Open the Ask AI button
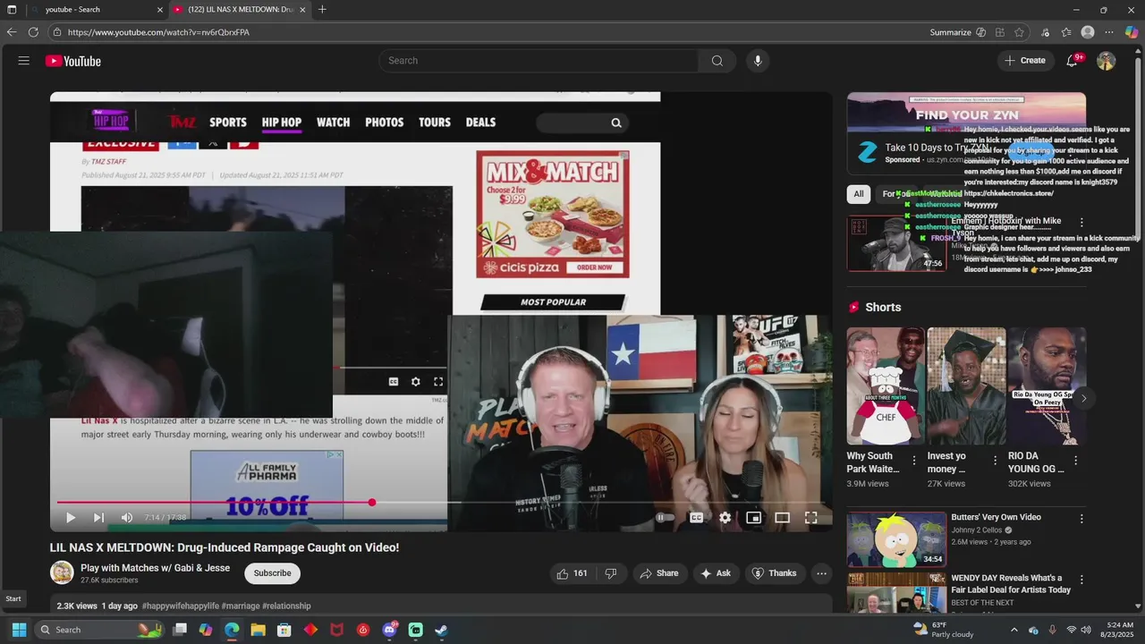This screenshot has height=644, width=1145. click(716, 573)
